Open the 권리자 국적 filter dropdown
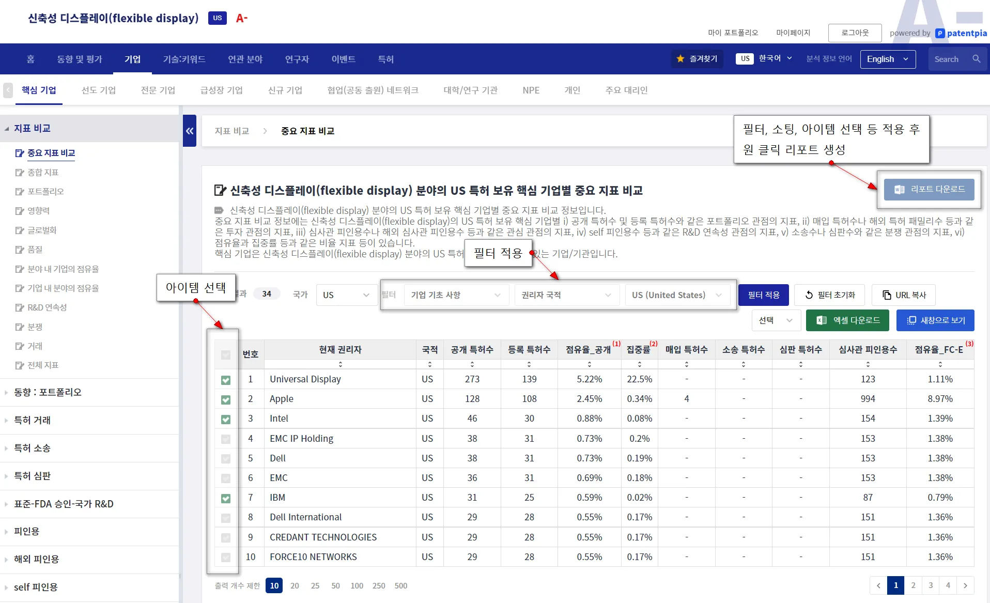The width and height of the screenshot is (990, 603). pos(566,295)
